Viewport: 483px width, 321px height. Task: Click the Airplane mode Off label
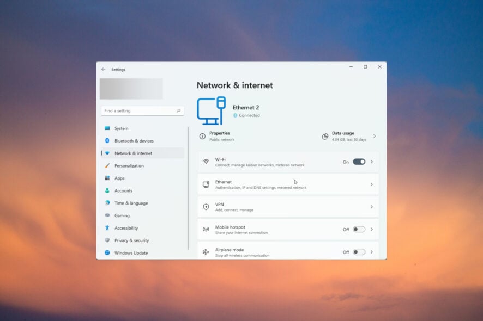point(346,252)
